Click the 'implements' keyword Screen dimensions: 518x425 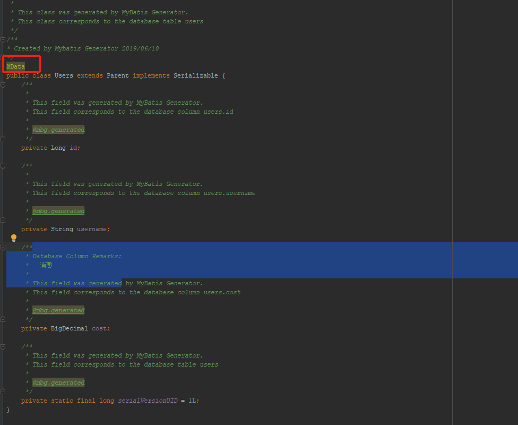[x=151, y=76]
